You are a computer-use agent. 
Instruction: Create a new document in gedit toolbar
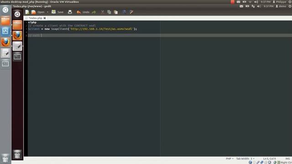(27, 12)
